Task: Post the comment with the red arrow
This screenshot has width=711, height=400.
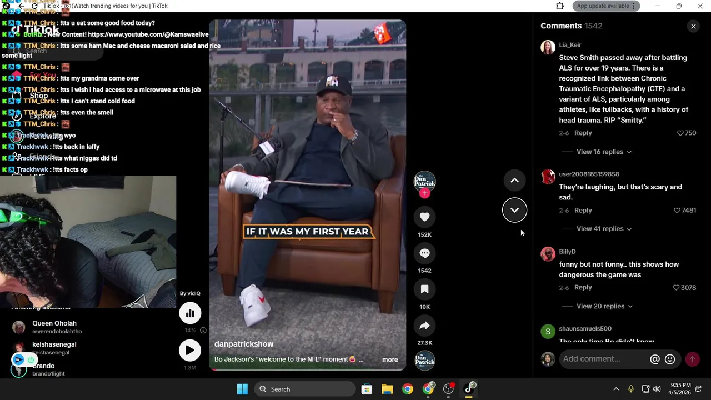Action: (692, 359)
